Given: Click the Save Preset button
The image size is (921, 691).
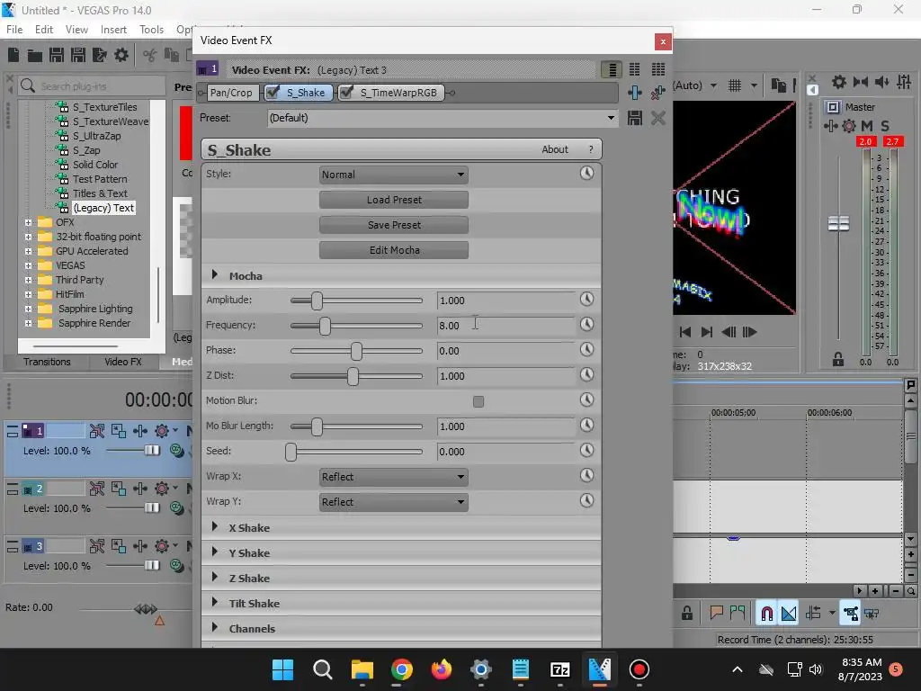Looking at the screenshot, I should [394, 225].
